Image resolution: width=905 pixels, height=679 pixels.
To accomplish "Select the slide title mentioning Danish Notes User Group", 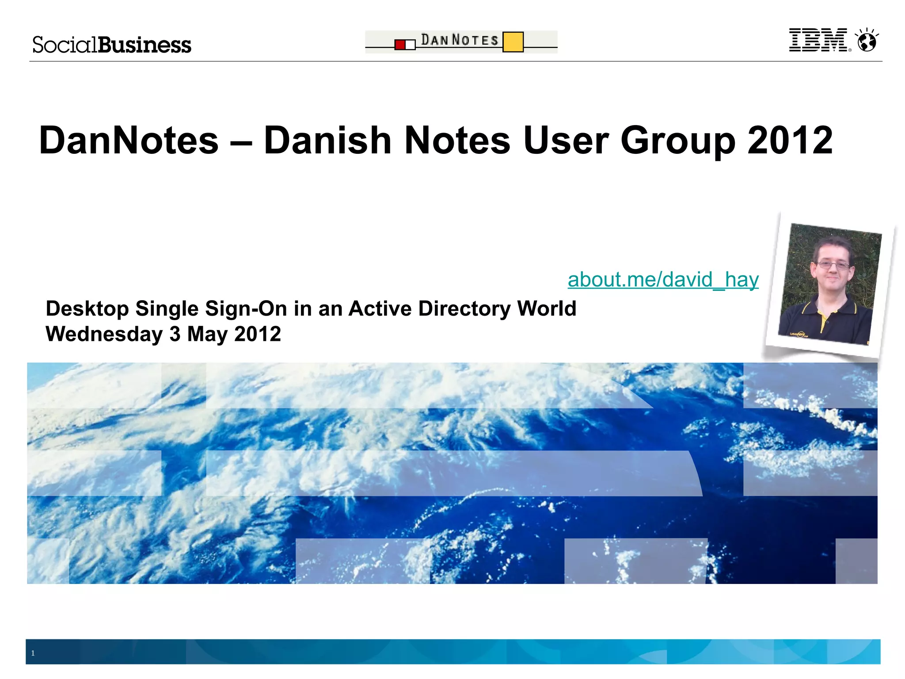I will coord(436,140).
